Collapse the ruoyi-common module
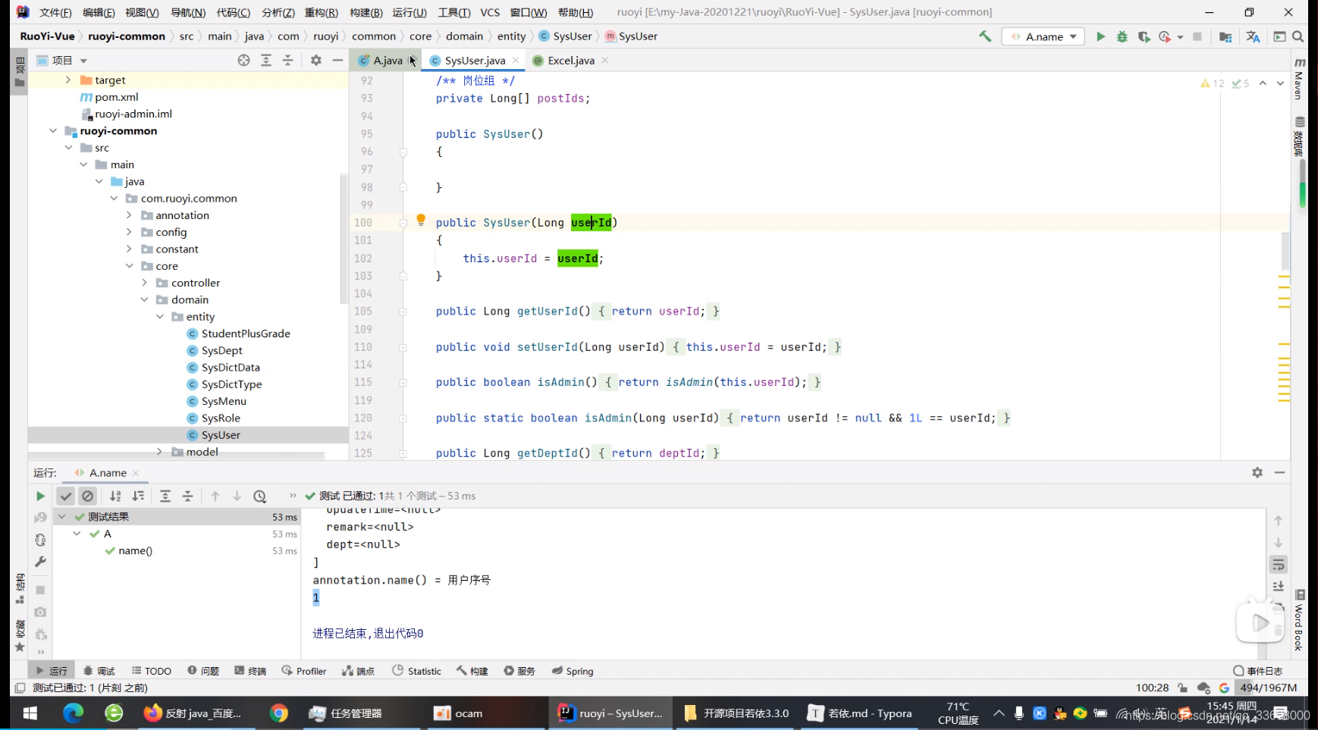The width and height of the screenshot is (1318, 730). pyautogui.click(x=53, y=130)
